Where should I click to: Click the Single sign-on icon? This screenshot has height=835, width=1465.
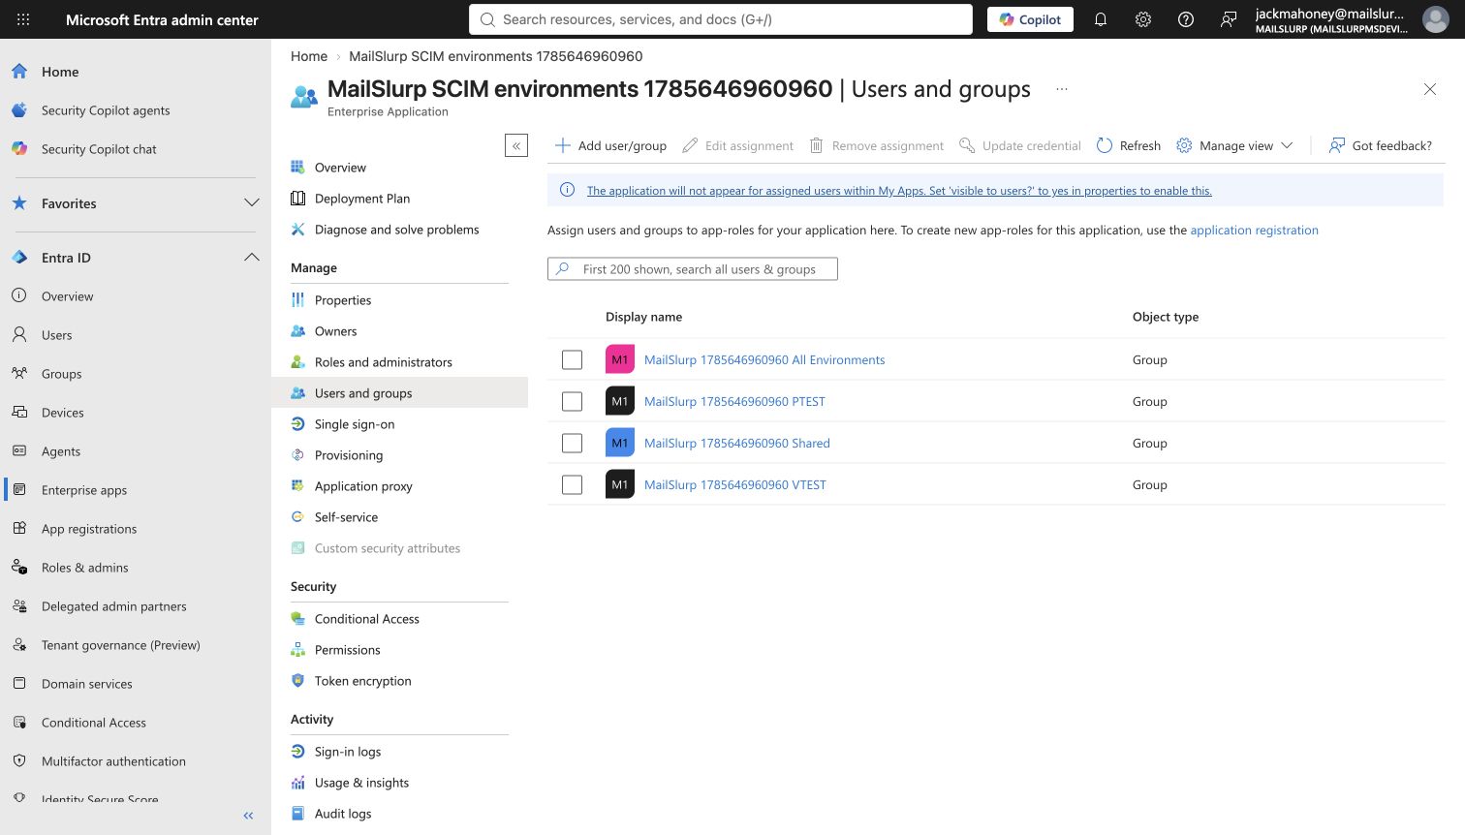298,424
